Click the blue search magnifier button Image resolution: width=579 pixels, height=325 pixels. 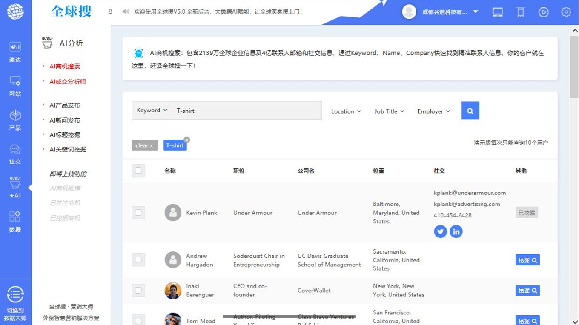point(470,111)
